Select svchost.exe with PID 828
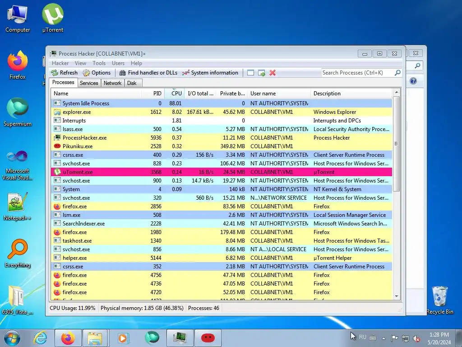 click(222, 164)
